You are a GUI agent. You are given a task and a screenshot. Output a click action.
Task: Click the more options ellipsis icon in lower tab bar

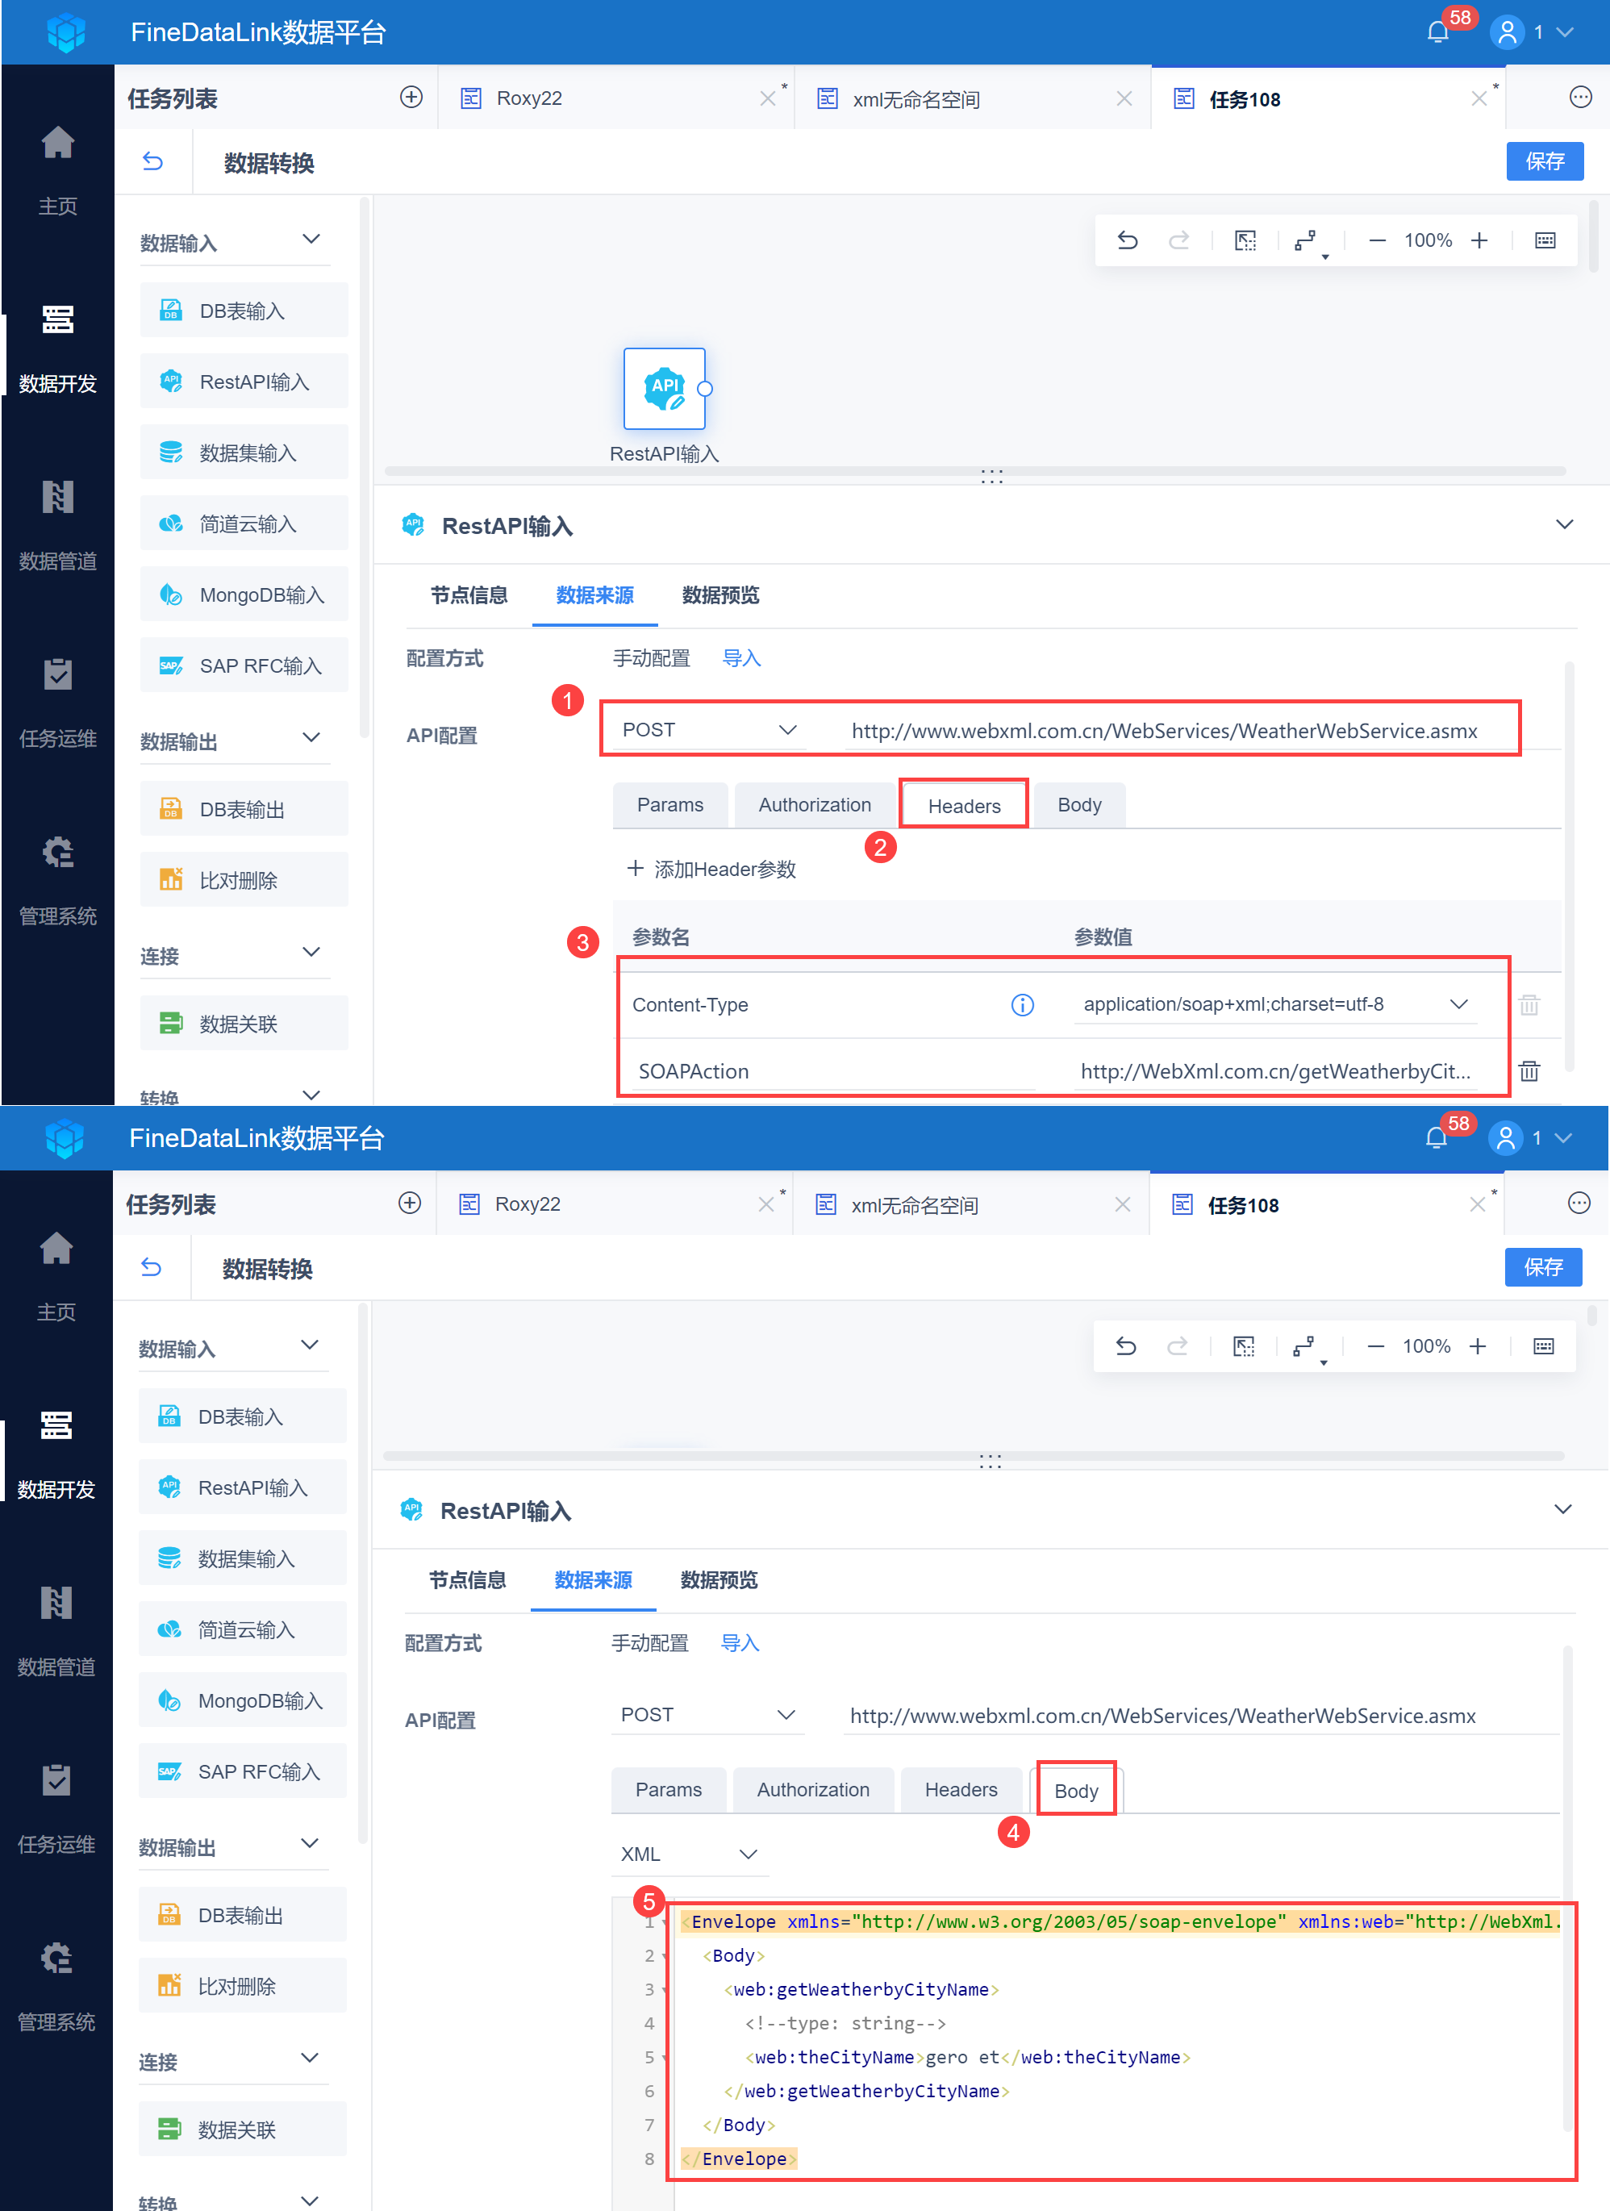pyautogui.click(x=1579, y=1203)
